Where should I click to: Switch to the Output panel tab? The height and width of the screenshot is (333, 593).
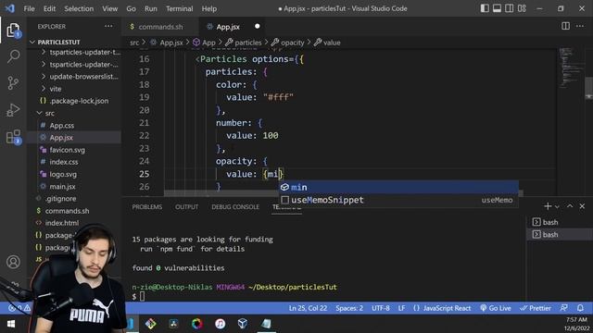(x=186, y=206)
